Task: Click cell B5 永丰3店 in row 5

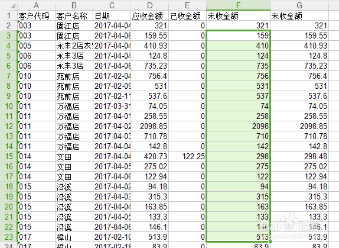Action: [x=74, y=56]
